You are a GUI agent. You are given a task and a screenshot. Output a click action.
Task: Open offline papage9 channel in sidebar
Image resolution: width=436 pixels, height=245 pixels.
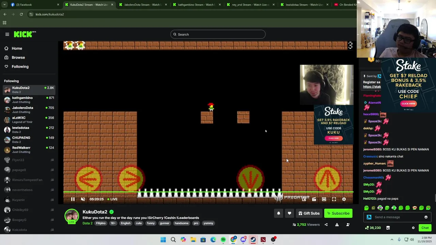pos(29,170)
